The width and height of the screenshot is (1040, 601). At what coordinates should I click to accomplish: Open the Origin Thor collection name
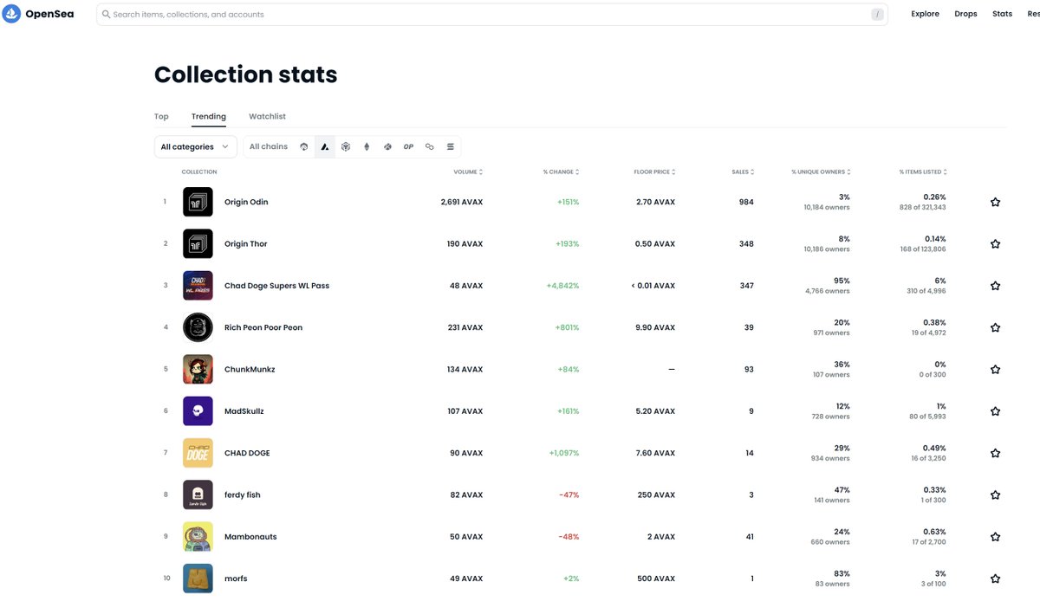click(x=246, y=244)
